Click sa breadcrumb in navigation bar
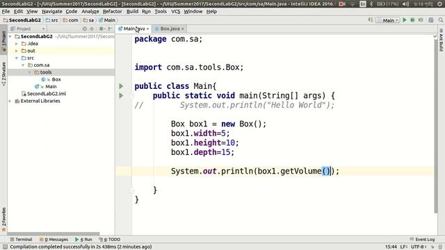Image resolution: width=445 pixels, height=250 pixels. pos(88,20)
